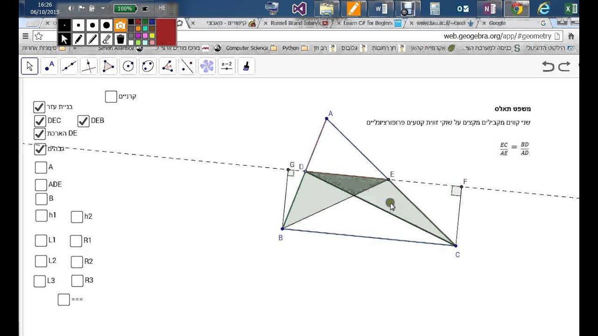Choose the largest pen dot size
Viewport: 598px width, 336px height.
[x=107, y=26]
